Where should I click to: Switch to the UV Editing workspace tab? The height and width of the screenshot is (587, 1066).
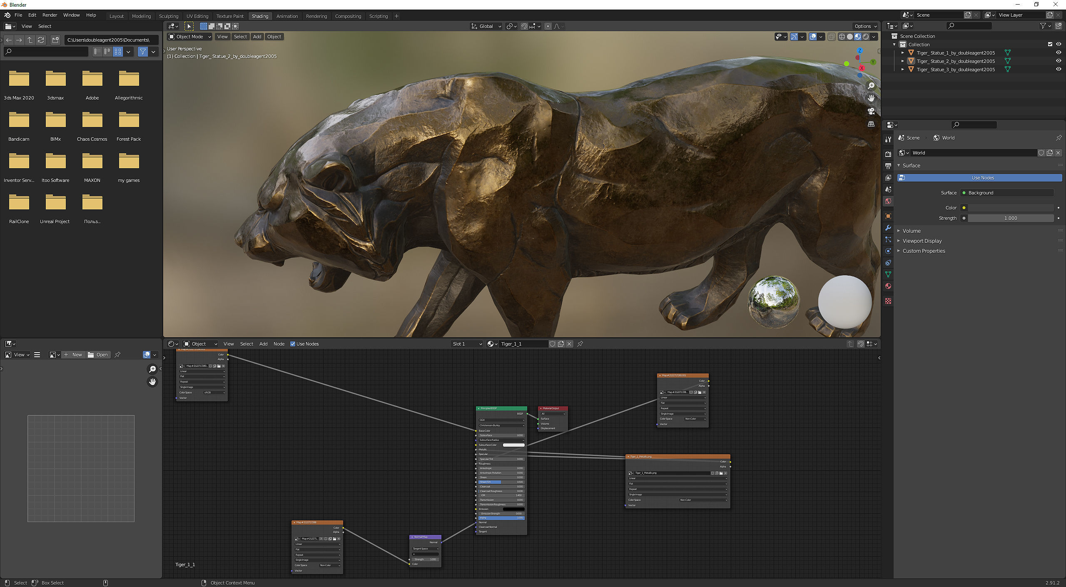(197, 16)
